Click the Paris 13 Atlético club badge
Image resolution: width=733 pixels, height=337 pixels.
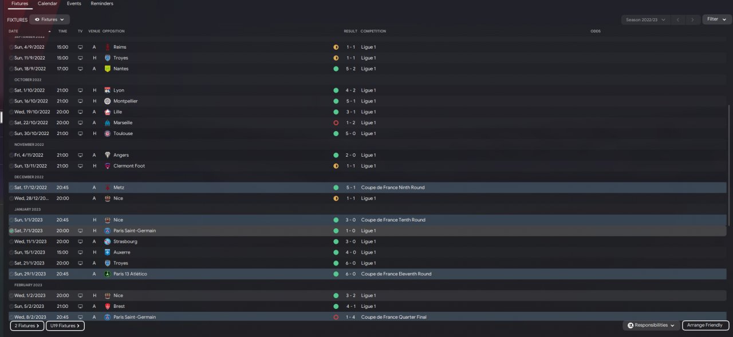click(107, 274)
